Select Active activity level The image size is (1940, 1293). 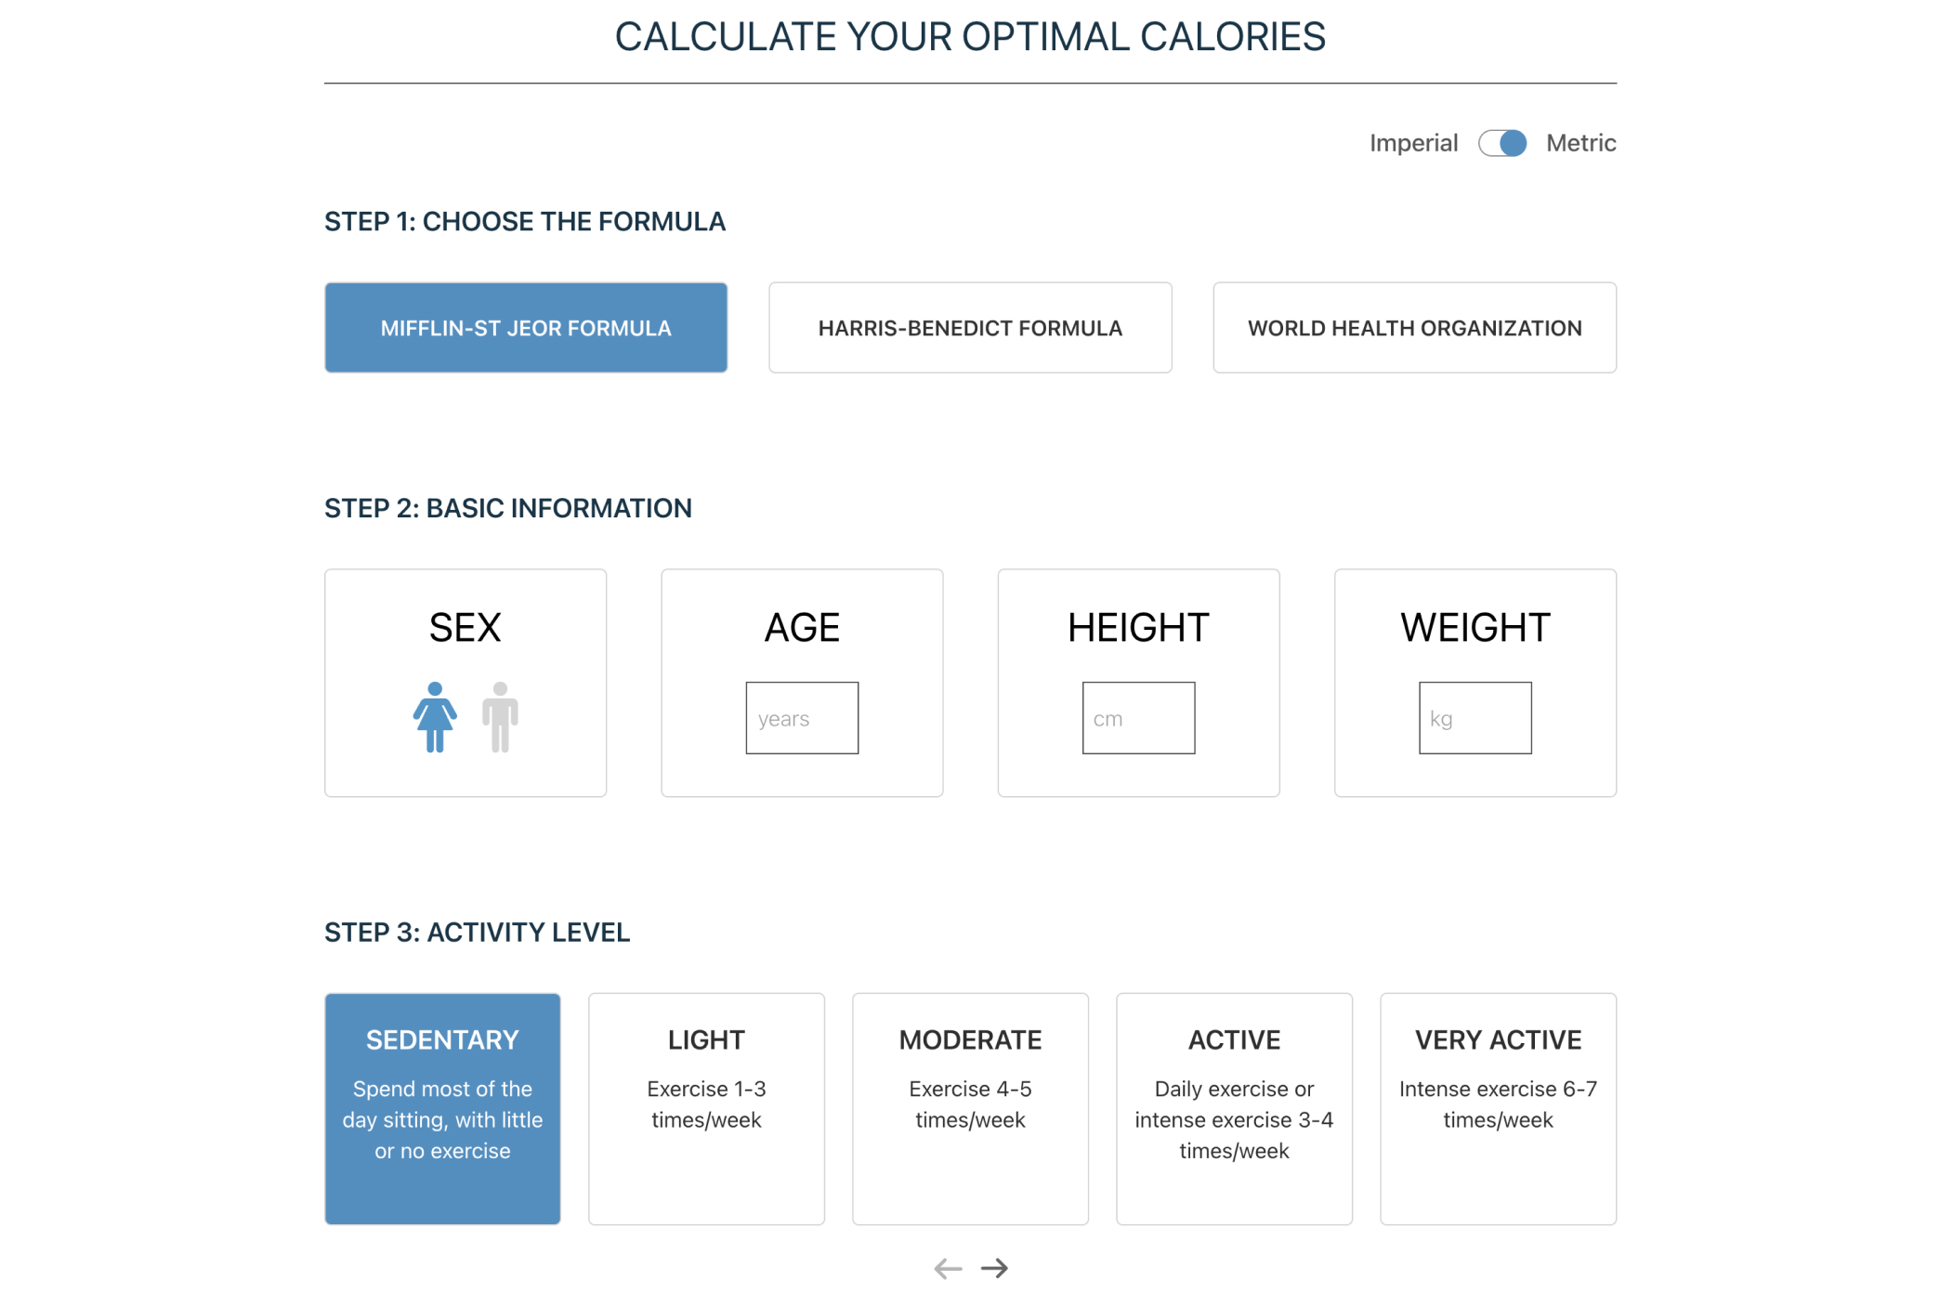[x=1234, y=1109]
